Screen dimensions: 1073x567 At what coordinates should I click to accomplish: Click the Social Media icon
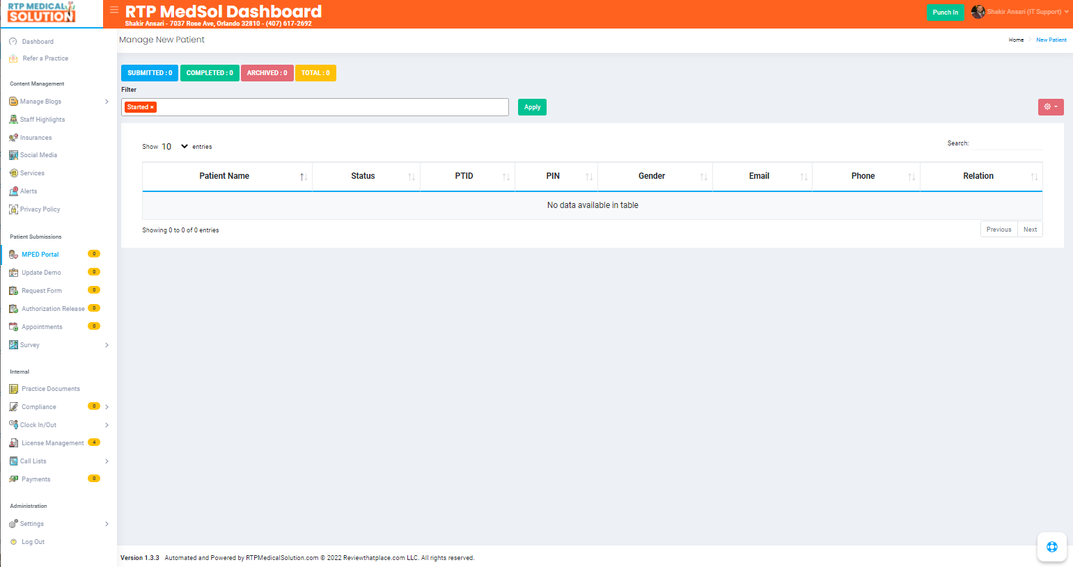[13, 155]
